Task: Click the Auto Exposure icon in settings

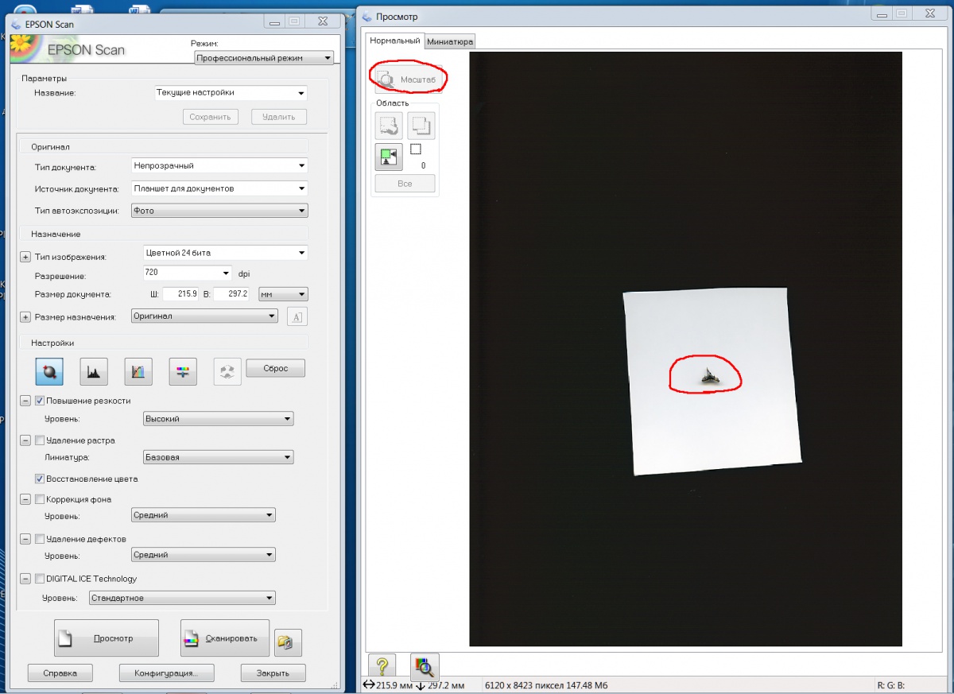Action: [49, 371]
